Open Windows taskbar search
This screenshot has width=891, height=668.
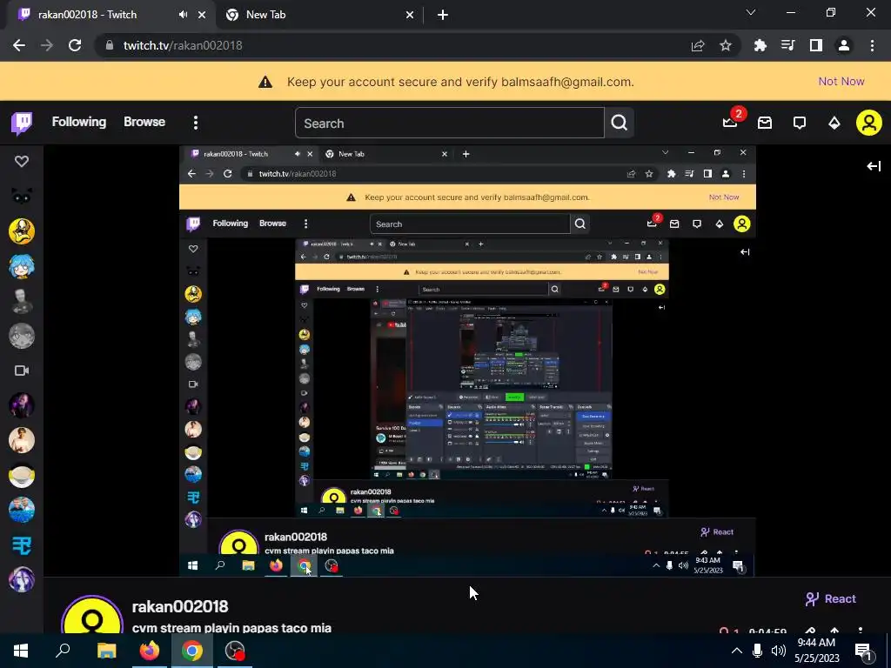63,651
